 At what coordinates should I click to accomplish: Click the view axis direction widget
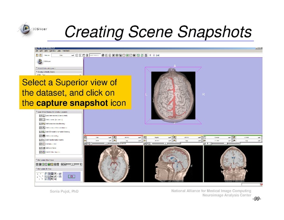click(40, 176)
